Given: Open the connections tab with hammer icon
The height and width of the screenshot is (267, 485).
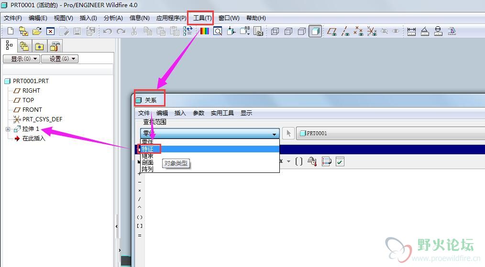Looking at the screenshot, I should 55,46.
